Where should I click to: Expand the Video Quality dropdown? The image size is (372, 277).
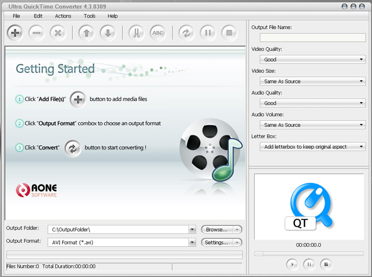(361, 60)
